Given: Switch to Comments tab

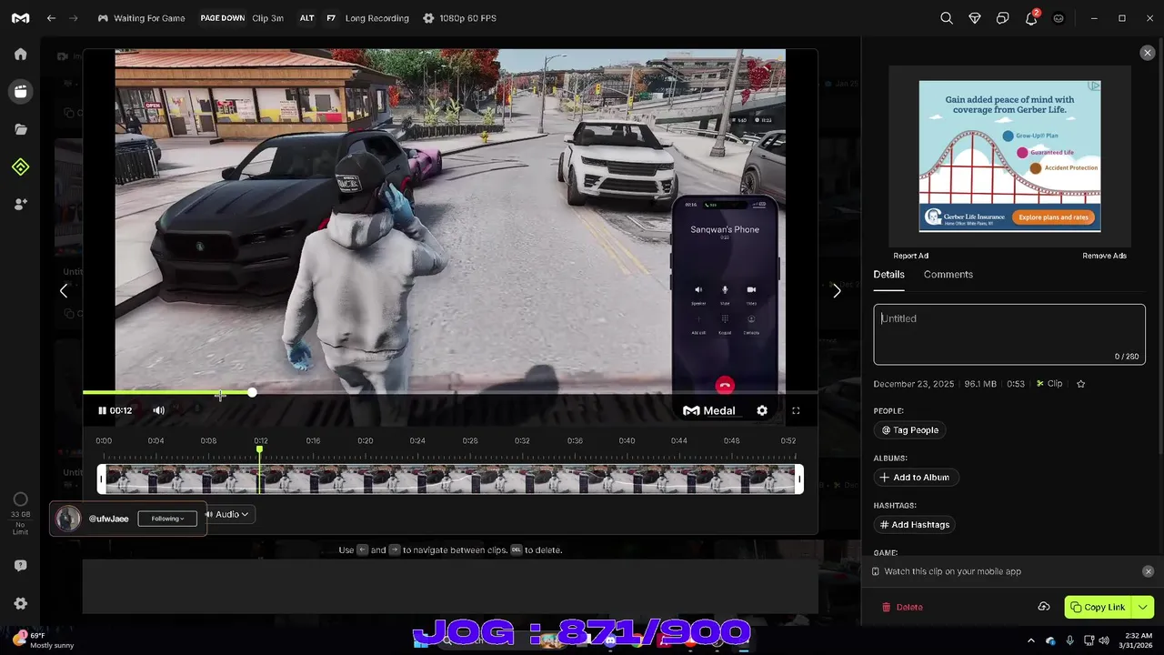Looking at the screenshot, I should click(948, 274).
